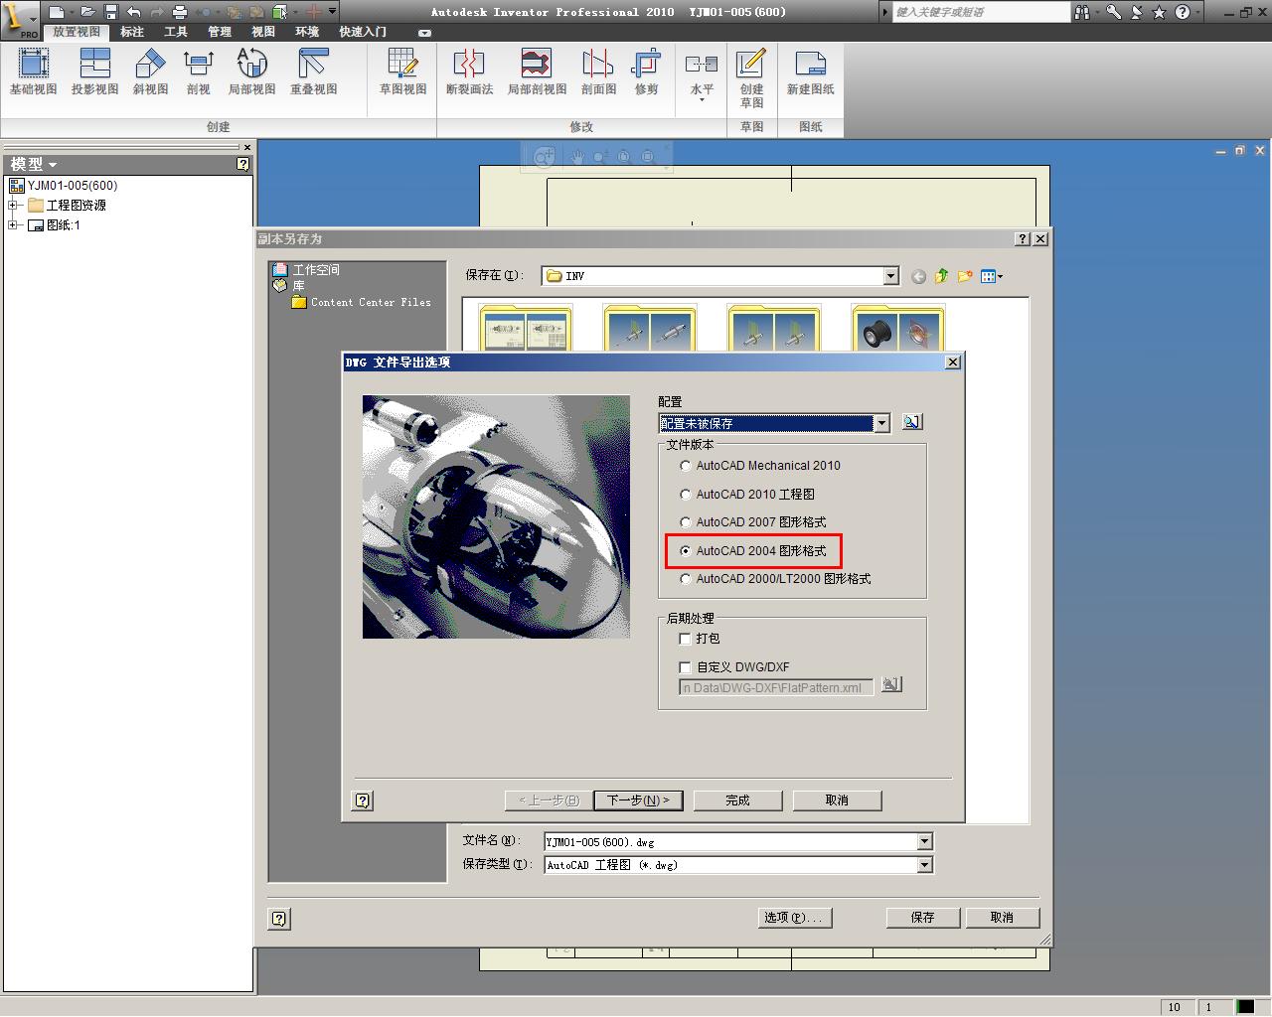Screen dimensions: 1272x1017
Task: Open the 水平 tool dropdown
Action: 702,100
